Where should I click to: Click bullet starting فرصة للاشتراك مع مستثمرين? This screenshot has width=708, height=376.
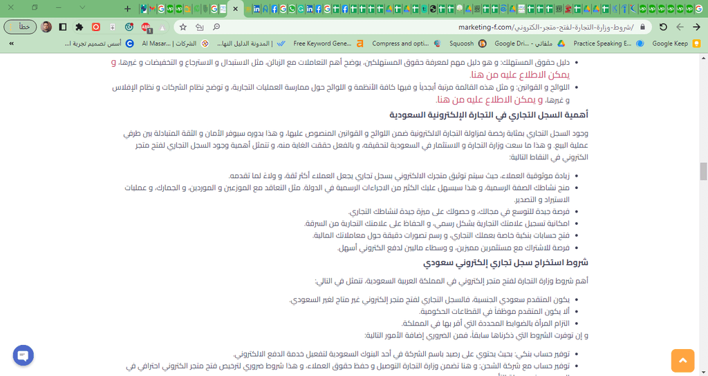click(454, 248)
